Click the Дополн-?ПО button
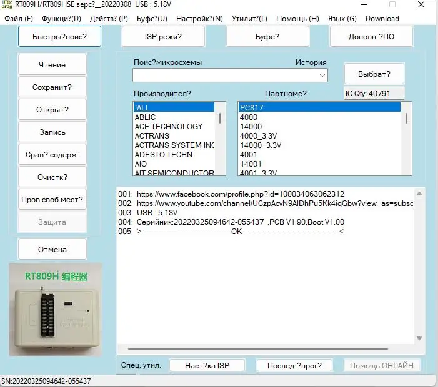Screen dimensions: 438x387 pyautogui.click(x=371, y=37)
